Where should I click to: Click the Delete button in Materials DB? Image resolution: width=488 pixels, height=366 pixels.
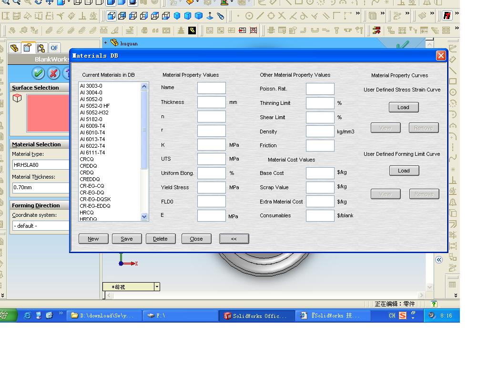161,239
